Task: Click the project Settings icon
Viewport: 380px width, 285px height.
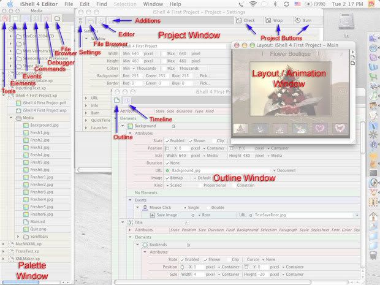Action: point(80,21)
